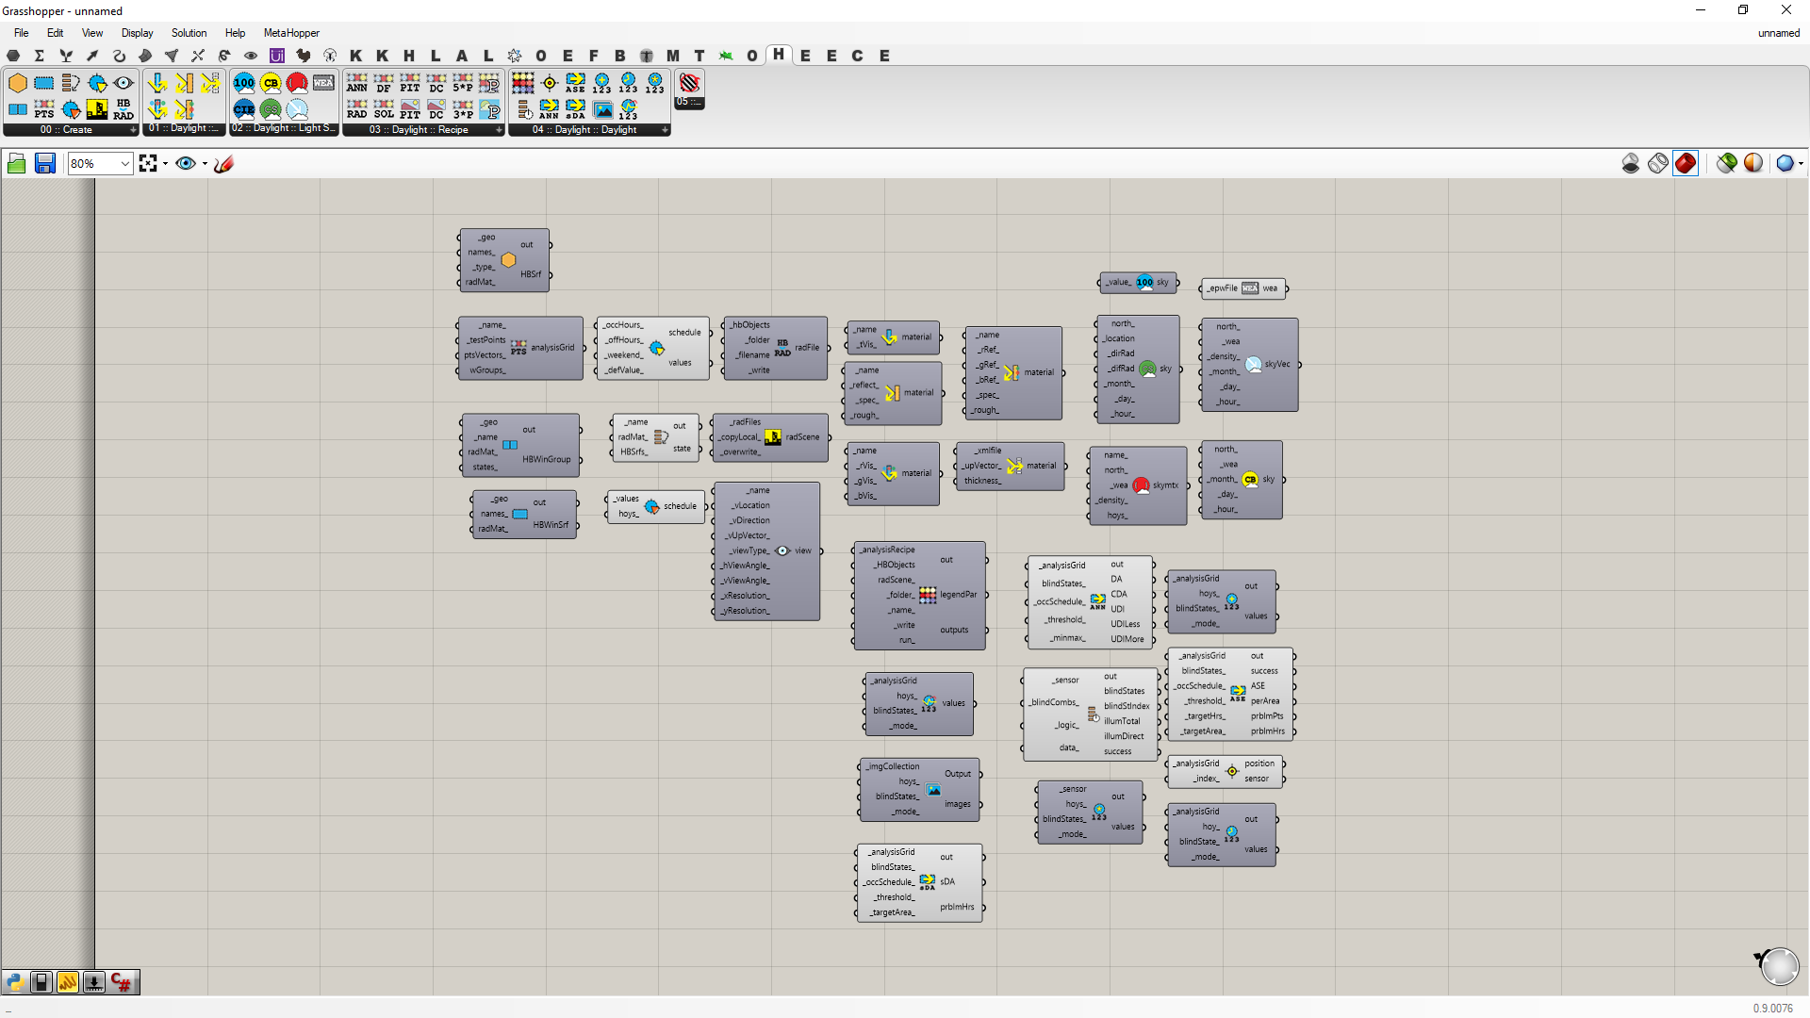Click the C# script icon in bottom toolbar
This screenshot has width=1810, height=1018.
pyautogui.click(x=122, y=982)
